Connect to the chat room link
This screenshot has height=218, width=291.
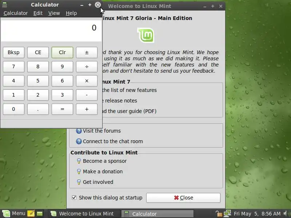tap(113, 141)
